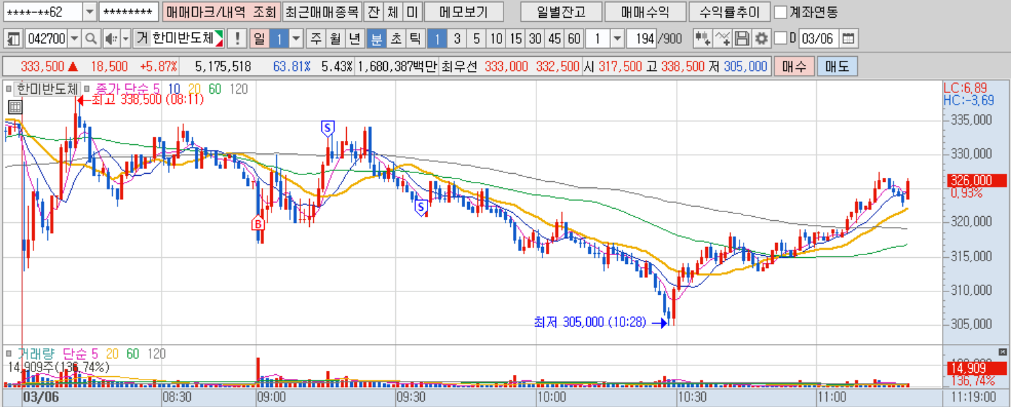Select the 30-minute interval button

[x=536, y=38]
